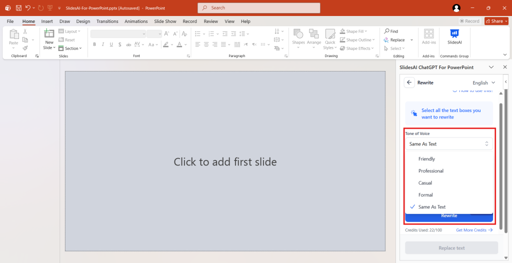
Task: Click the Replace text button
Action: point(451,248)
